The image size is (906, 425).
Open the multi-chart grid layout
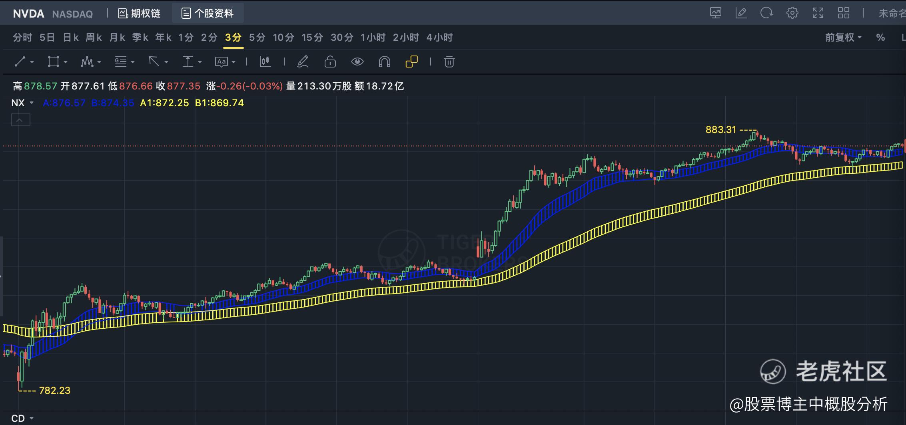tap(844, 13)
